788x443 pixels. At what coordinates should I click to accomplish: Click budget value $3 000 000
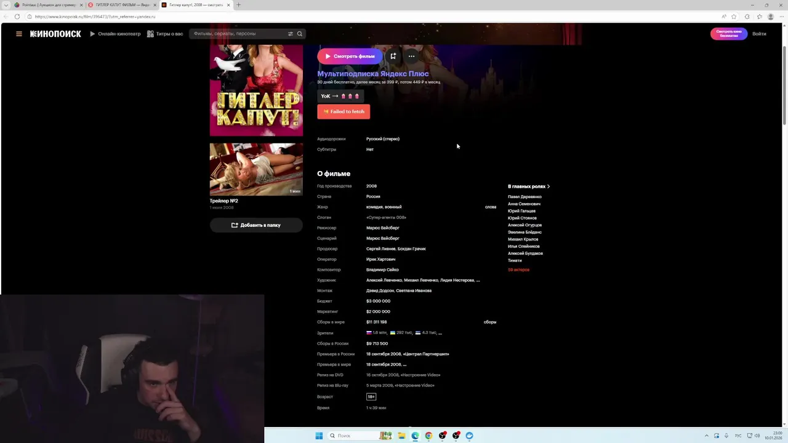point(378,301)
